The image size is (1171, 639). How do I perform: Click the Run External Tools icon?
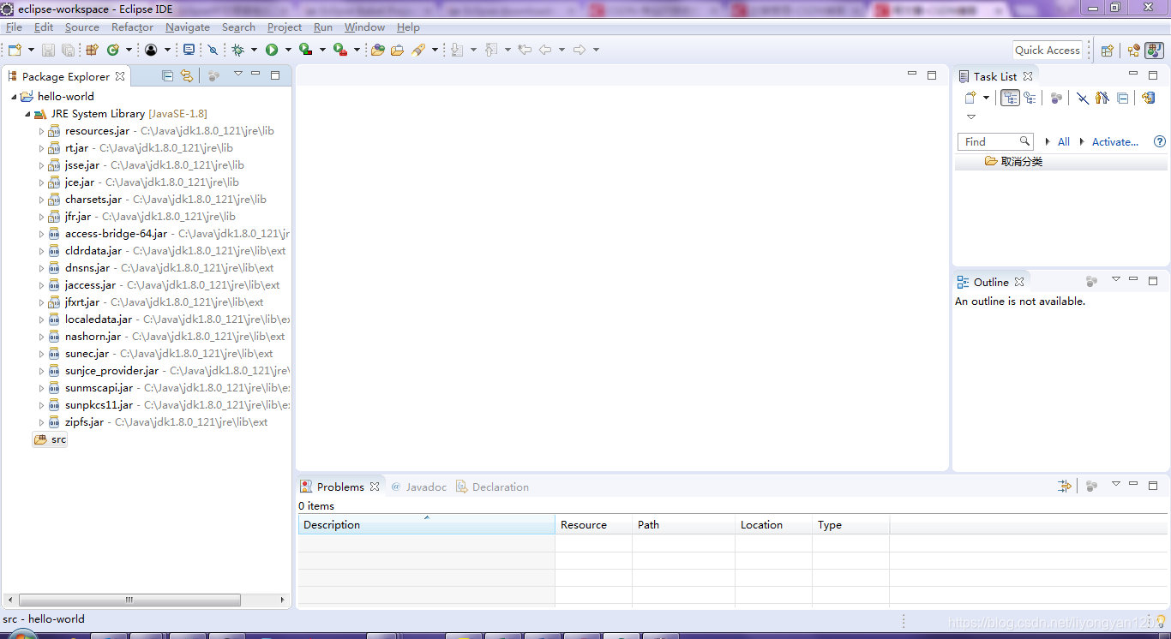(x=339, y=50)
